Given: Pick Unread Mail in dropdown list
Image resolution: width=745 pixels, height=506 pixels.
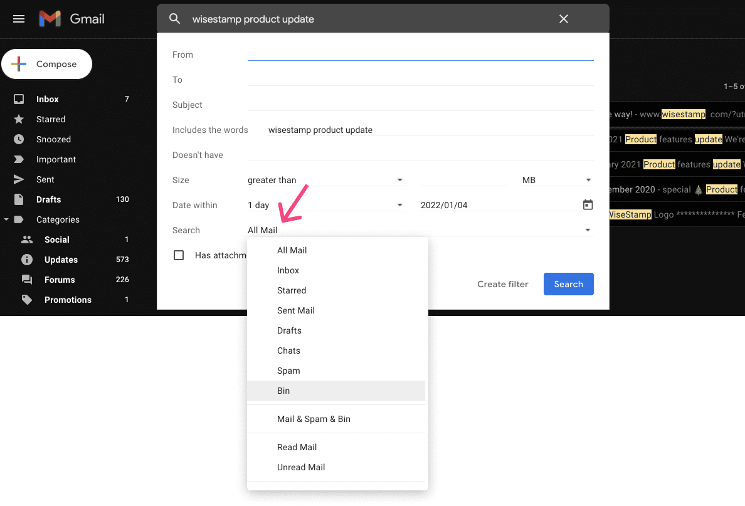Looking at the screenshot, I should coord(301,467).
